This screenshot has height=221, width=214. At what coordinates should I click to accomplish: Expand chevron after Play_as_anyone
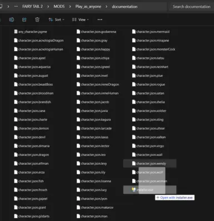coord(107,7)
